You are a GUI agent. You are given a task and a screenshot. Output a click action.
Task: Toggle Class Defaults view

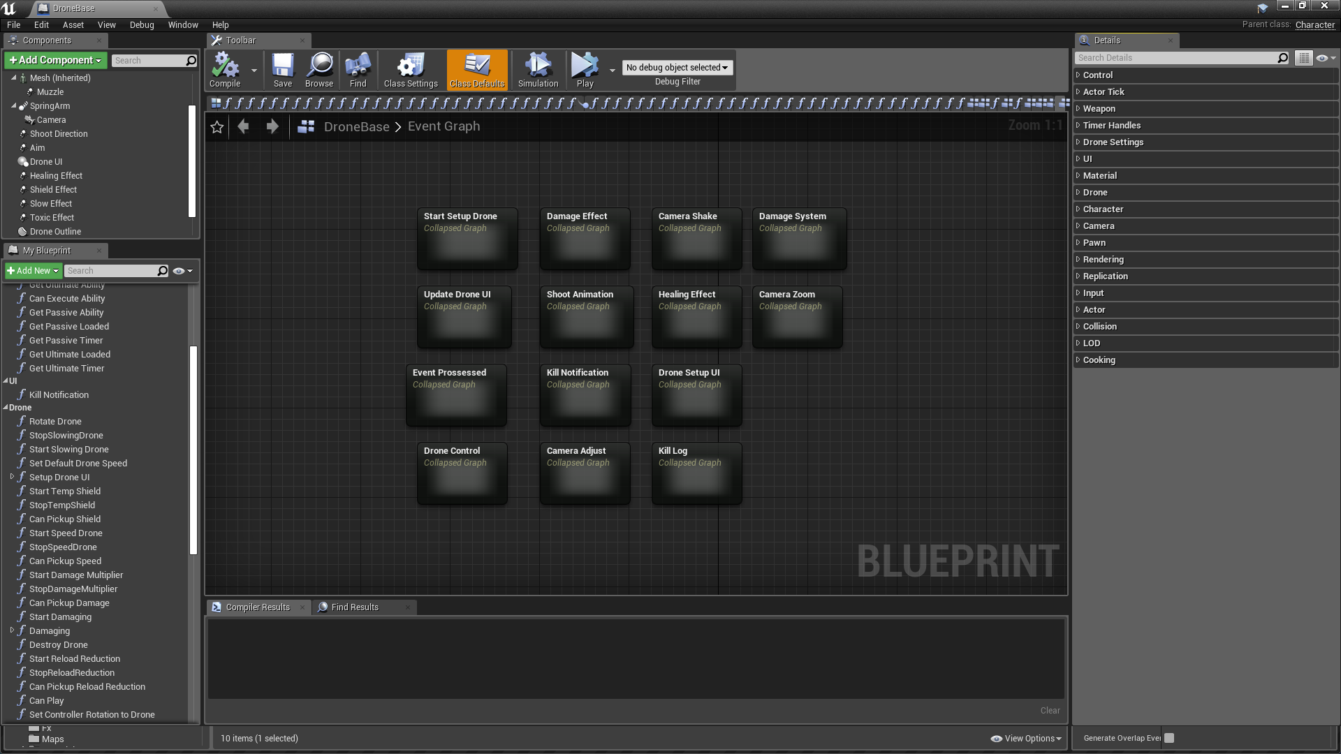[x=477, y=70]
